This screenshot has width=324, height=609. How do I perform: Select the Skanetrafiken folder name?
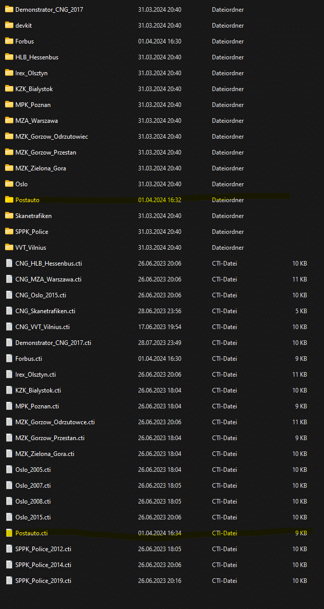[x=33, y=215]
